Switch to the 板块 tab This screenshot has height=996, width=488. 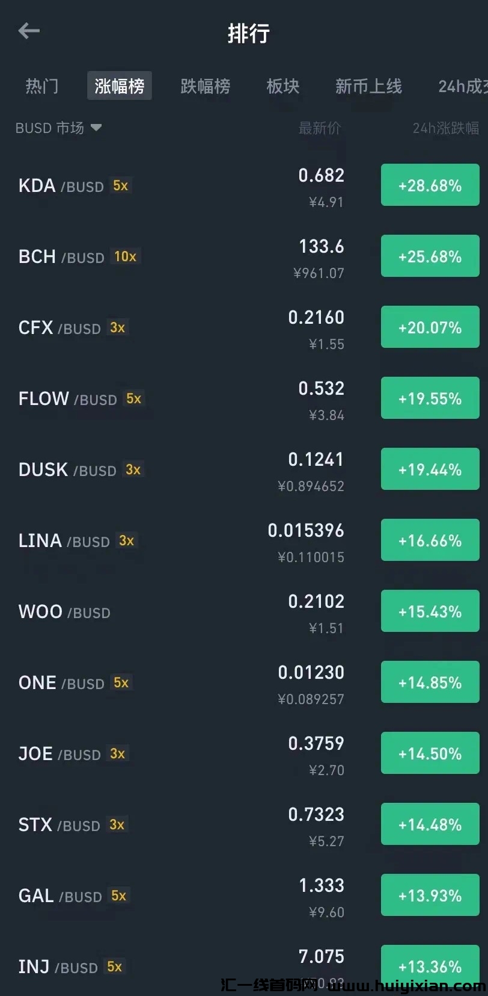(282, 86)
